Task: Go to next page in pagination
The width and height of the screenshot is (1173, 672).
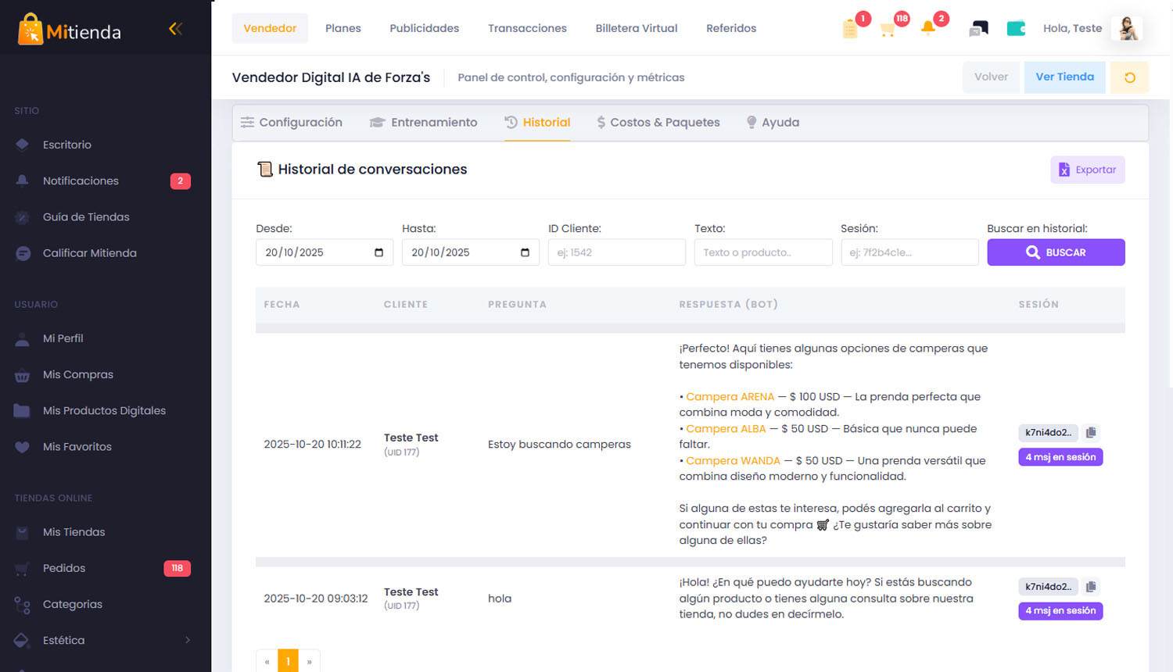Action: coord(310,662)
